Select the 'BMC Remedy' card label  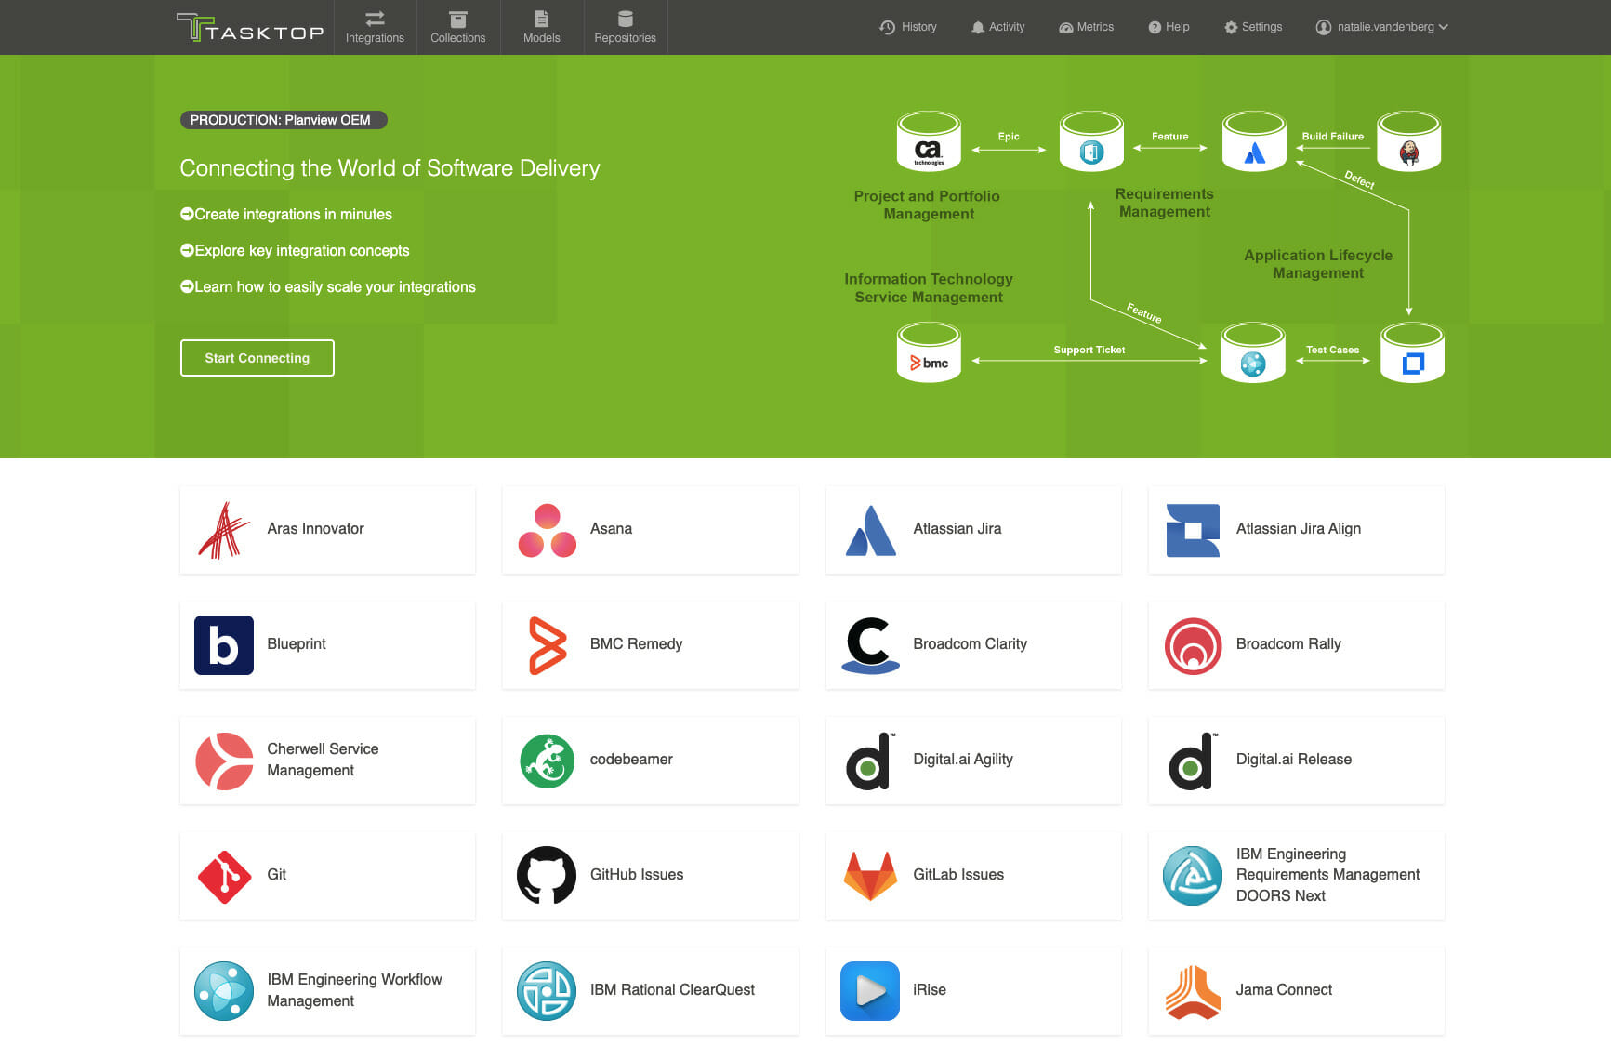pos(636,644)
